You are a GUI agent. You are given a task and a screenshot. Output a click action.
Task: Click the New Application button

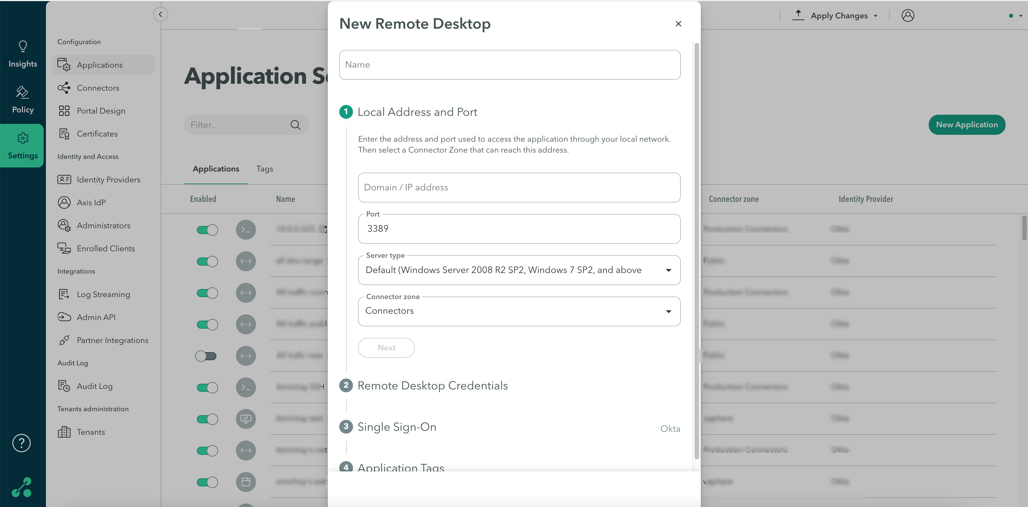coord(967,125)
